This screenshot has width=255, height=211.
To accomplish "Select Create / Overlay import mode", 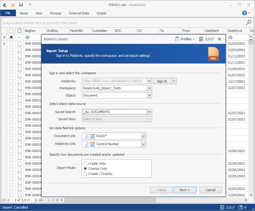I will (x=85, y=174).
